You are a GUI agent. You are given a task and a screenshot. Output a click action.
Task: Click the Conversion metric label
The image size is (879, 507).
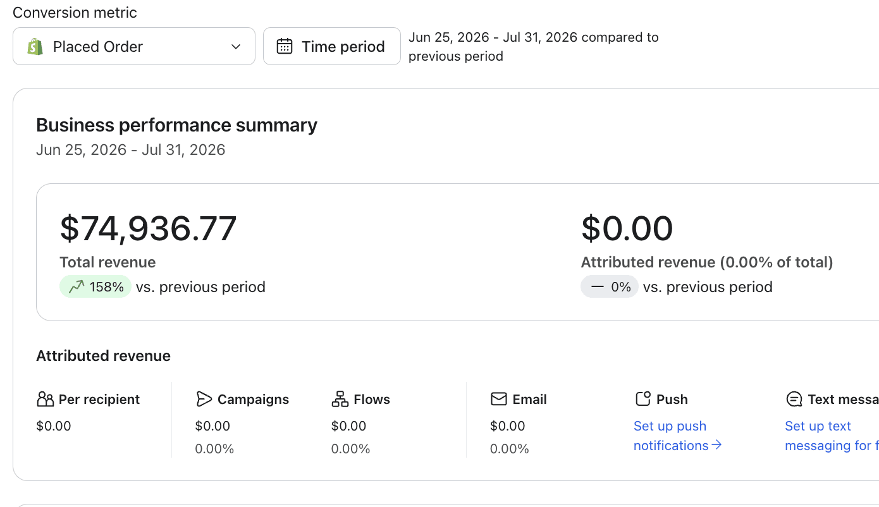point(75,13)
